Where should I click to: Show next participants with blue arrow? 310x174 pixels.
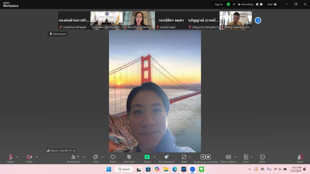258,20
